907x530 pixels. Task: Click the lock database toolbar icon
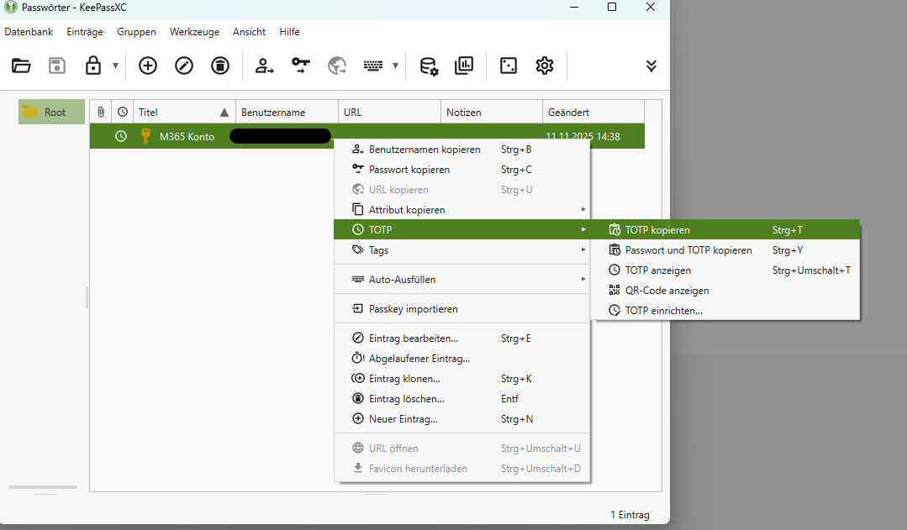click(x=93, y=66)
